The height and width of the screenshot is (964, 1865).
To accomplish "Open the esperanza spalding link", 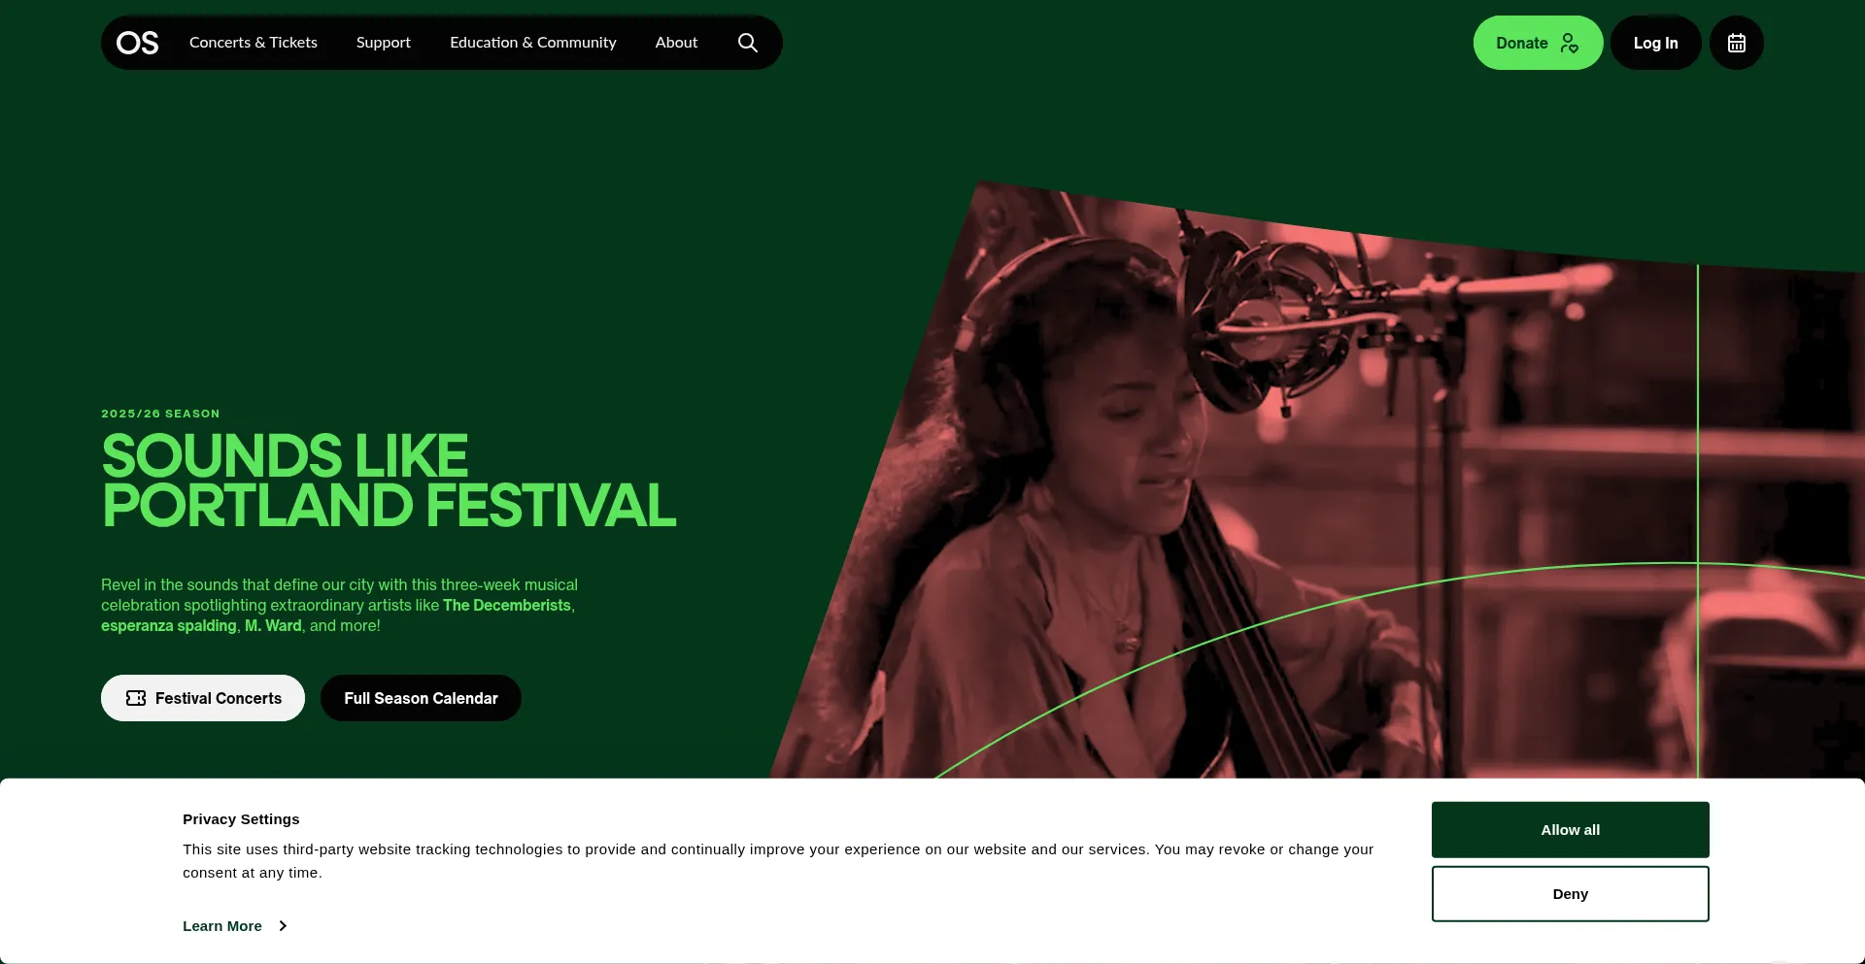I will point(169,625).
